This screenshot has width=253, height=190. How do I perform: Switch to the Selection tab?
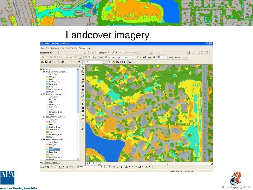[56, 162]
